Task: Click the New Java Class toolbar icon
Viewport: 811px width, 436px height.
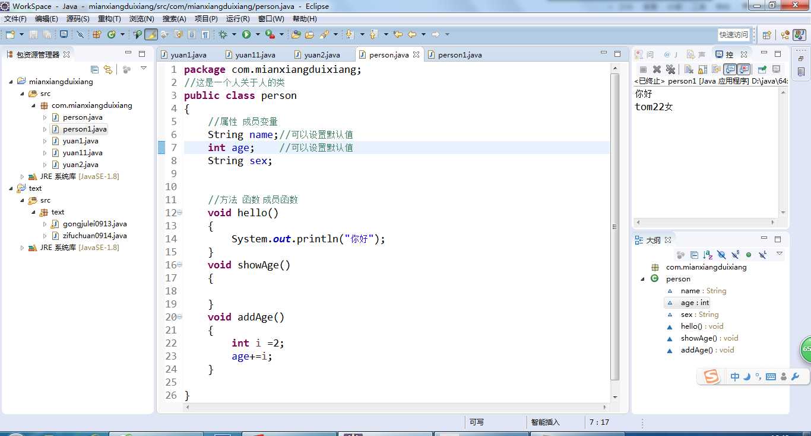Action: [x=111, y=34]
